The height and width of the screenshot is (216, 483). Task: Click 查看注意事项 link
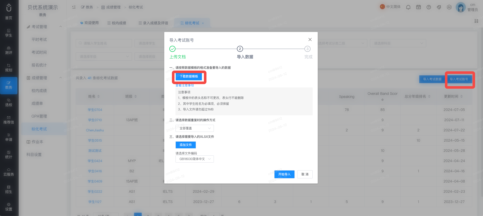[185, 85]
